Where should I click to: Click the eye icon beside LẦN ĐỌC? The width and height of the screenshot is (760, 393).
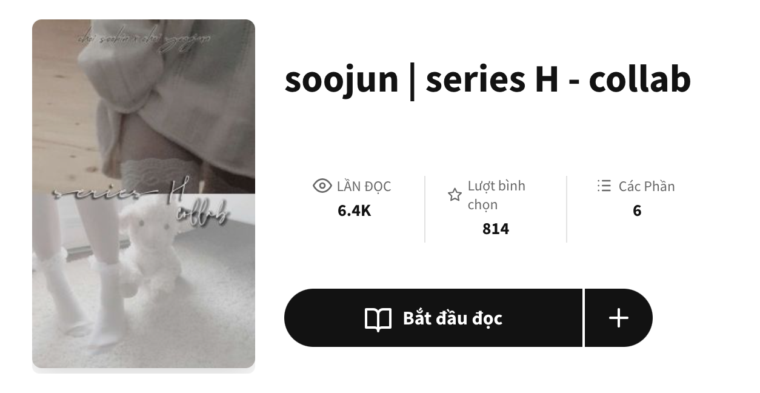(x=322, y=186)
